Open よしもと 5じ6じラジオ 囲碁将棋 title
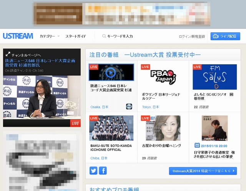 point(214,96)
